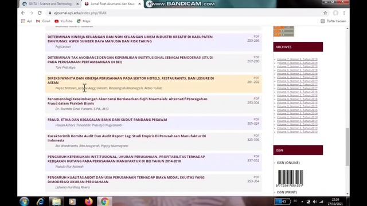The height and width of the screenshot is (206, 367).
Task: Open archive Volume 1, Nomor 1, Tahun 2013
Action: click(297, 132)
